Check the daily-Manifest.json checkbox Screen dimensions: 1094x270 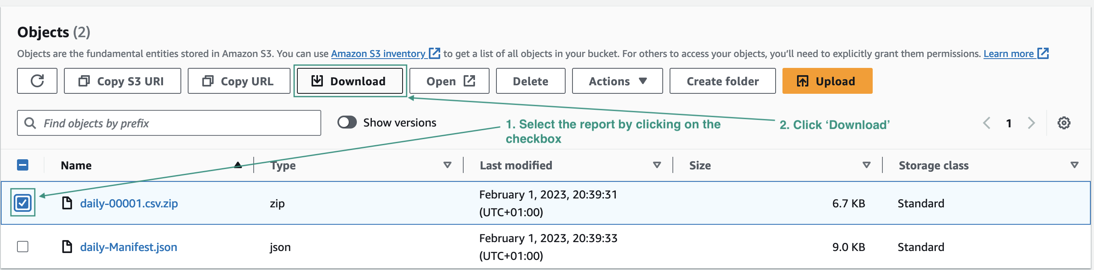point(23,247)
